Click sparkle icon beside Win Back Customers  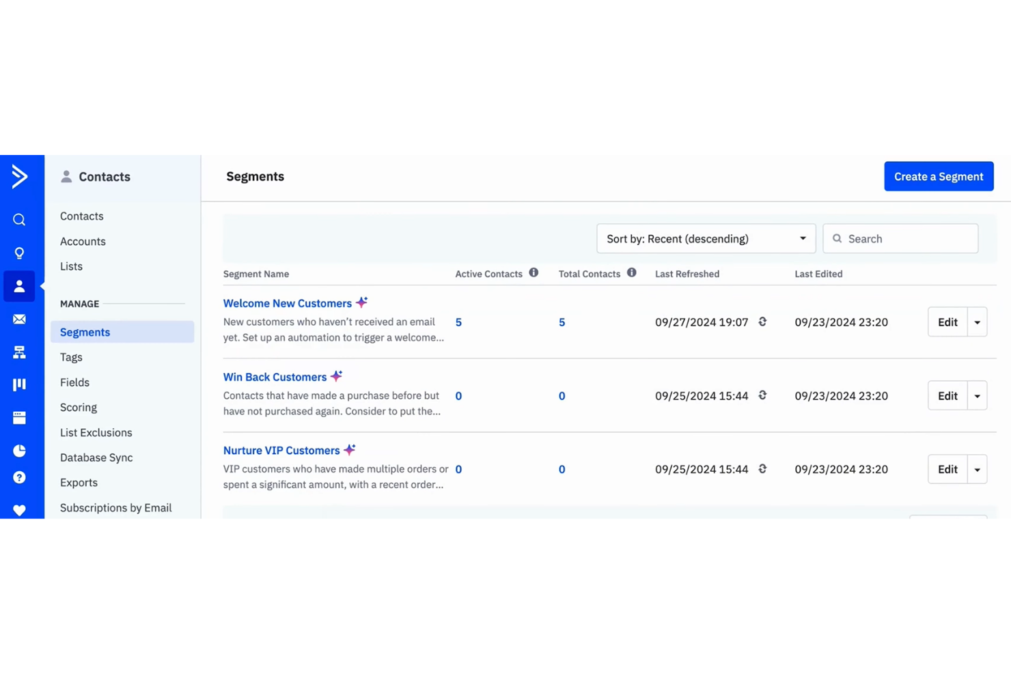337,376
